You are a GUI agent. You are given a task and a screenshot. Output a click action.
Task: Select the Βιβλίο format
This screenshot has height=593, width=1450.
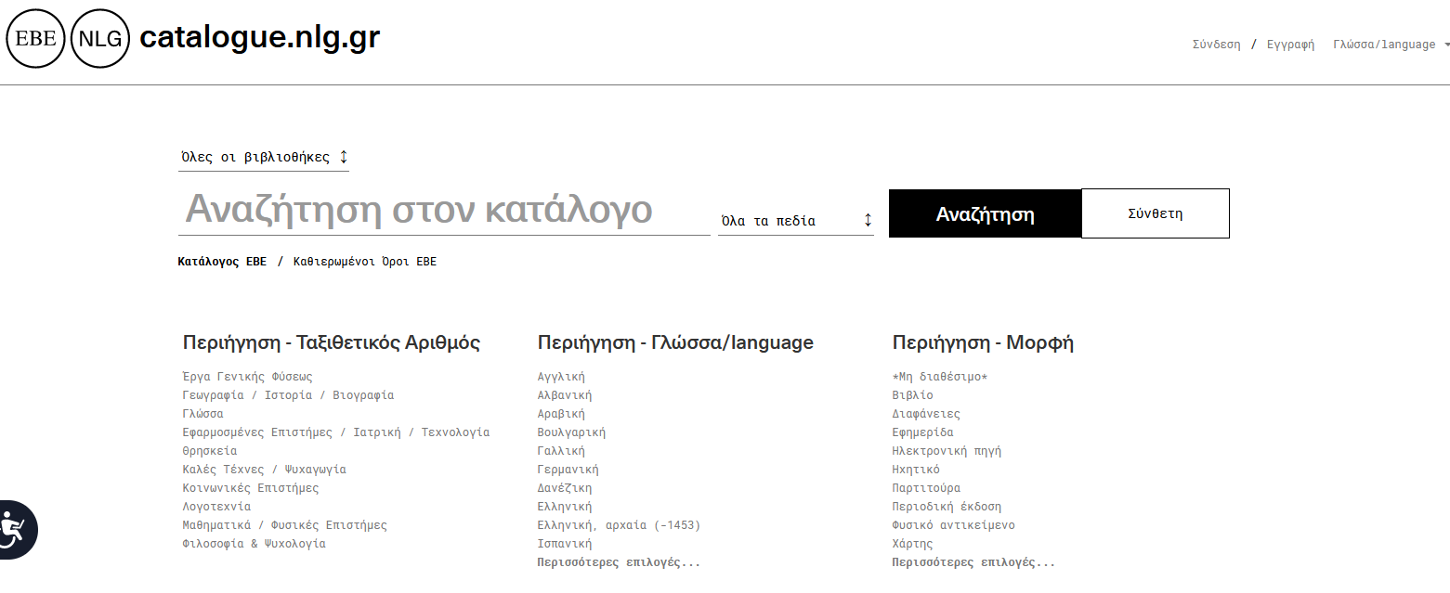tap(913, 395)
